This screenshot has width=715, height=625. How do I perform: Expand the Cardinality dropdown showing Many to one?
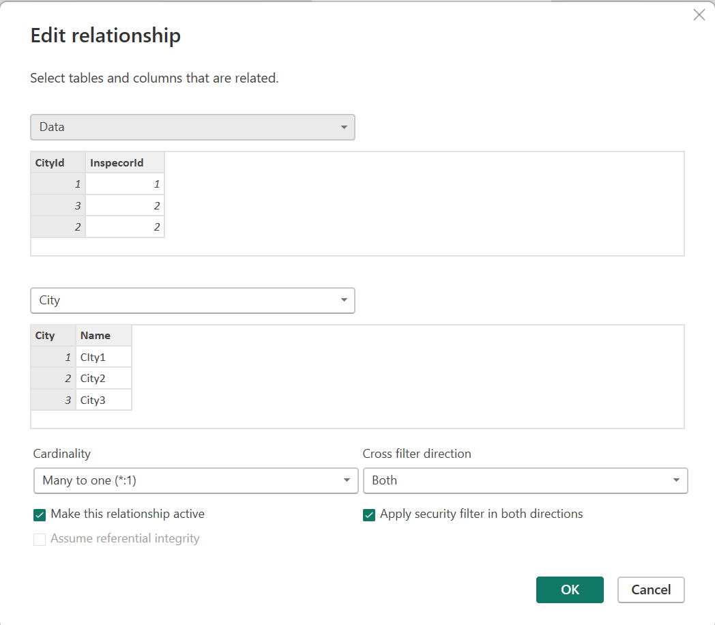tap(196, 480)
